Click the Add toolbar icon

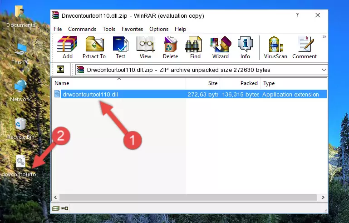(67, 47)
